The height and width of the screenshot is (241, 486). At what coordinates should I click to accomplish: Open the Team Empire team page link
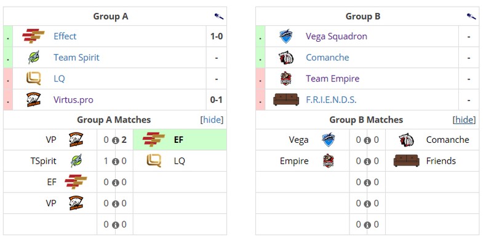tap(333, 78)
